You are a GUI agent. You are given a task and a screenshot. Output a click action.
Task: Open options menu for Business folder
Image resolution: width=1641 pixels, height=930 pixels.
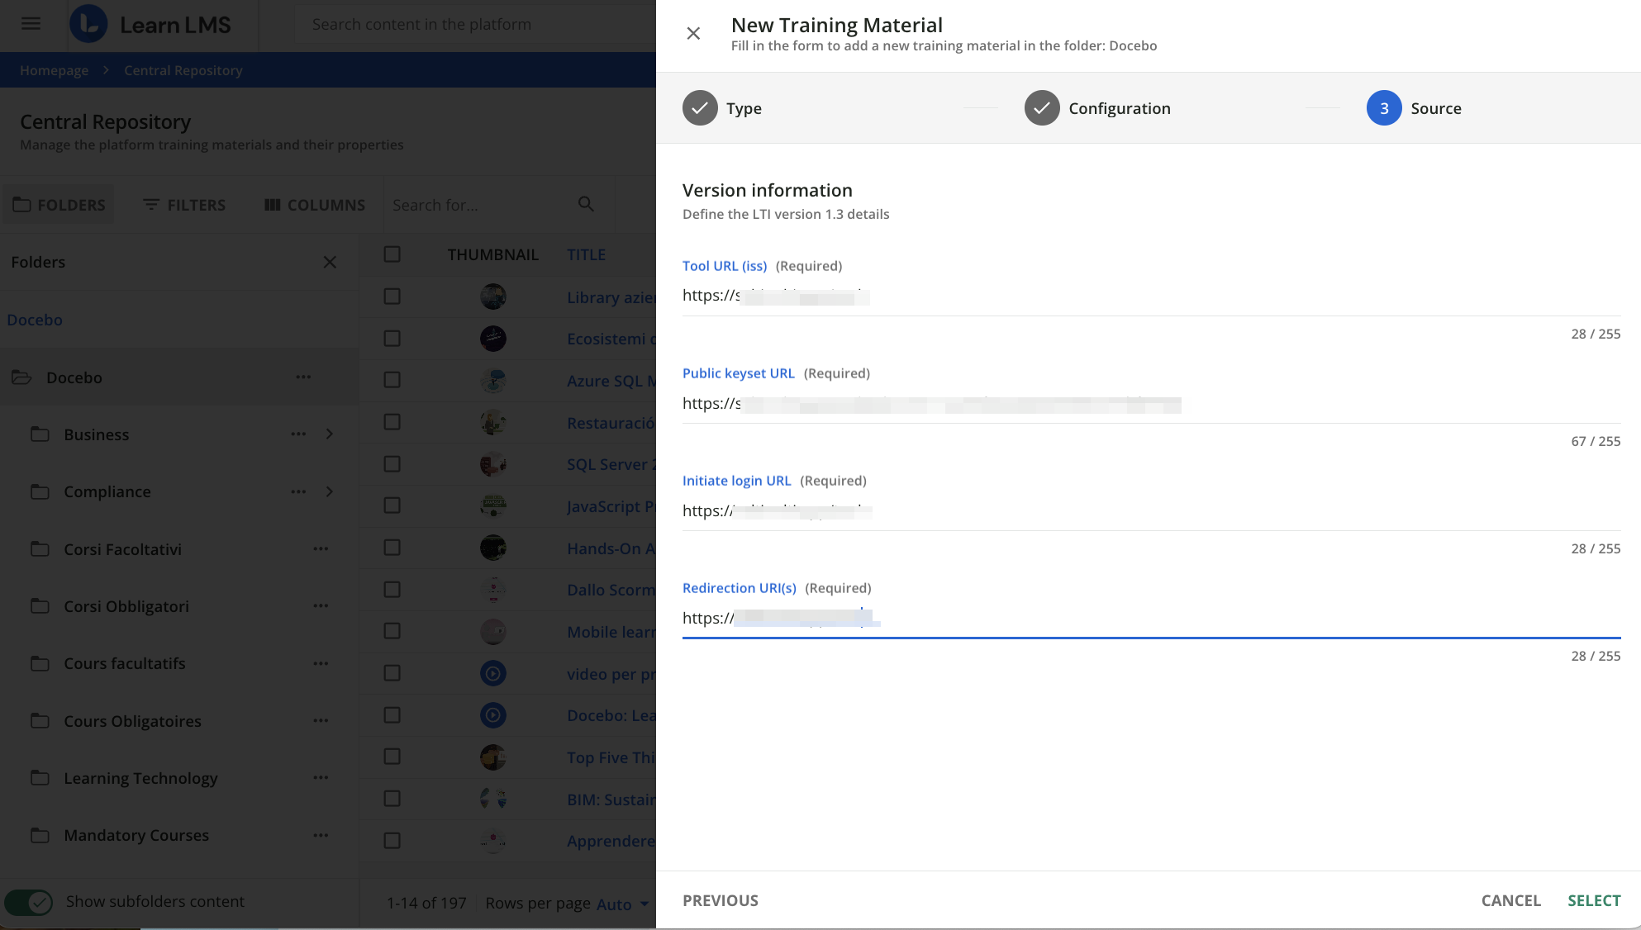(x=298, y=434)
